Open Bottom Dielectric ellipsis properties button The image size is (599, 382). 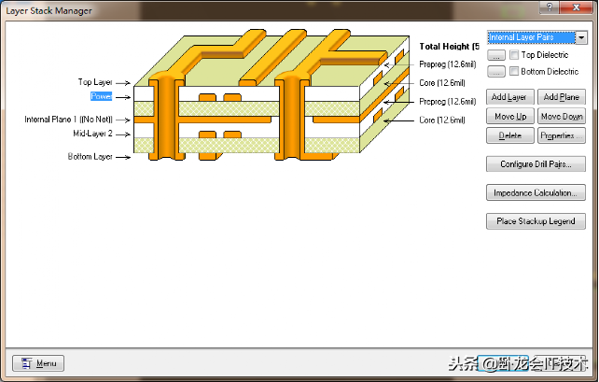click(495, 72)
